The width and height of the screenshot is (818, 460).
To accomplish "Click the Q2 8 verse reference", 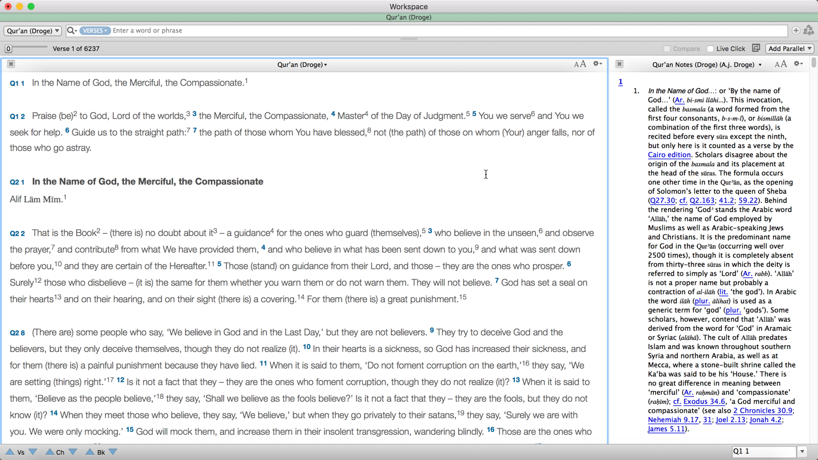I will (x=17, y=333).
